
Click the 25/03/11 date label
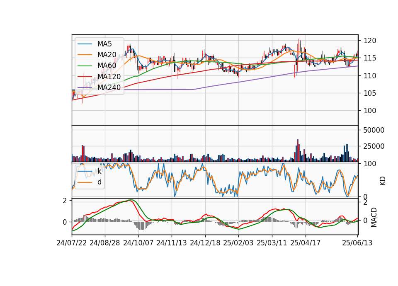272,243
